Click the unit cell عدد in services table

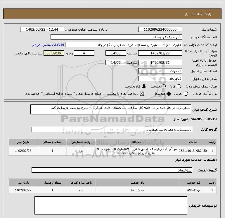click(x=81, y=190)
